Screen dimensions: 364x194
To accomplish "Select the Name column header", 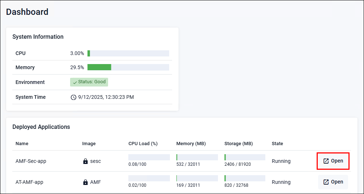I will click(22, 144).
